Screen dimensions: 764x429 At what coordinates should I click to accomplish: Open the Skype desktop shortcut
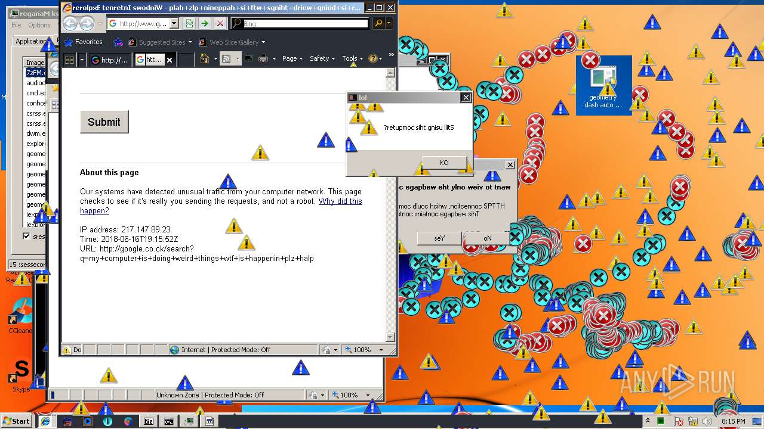[21, 375]
